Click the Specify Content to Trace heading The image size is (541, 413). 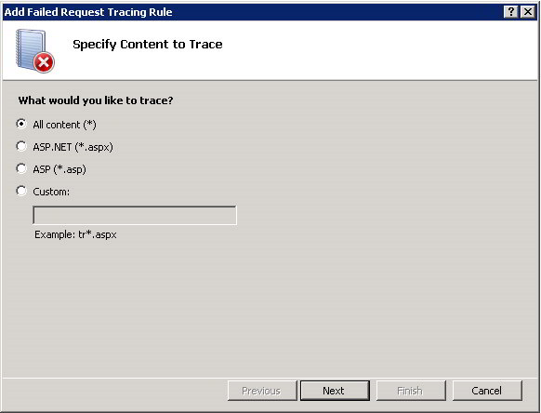tap(148, 45)
